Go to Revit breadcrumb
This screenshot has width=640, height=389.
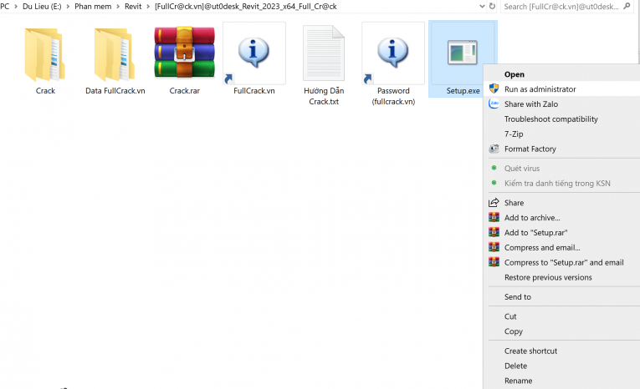[133, 7]
